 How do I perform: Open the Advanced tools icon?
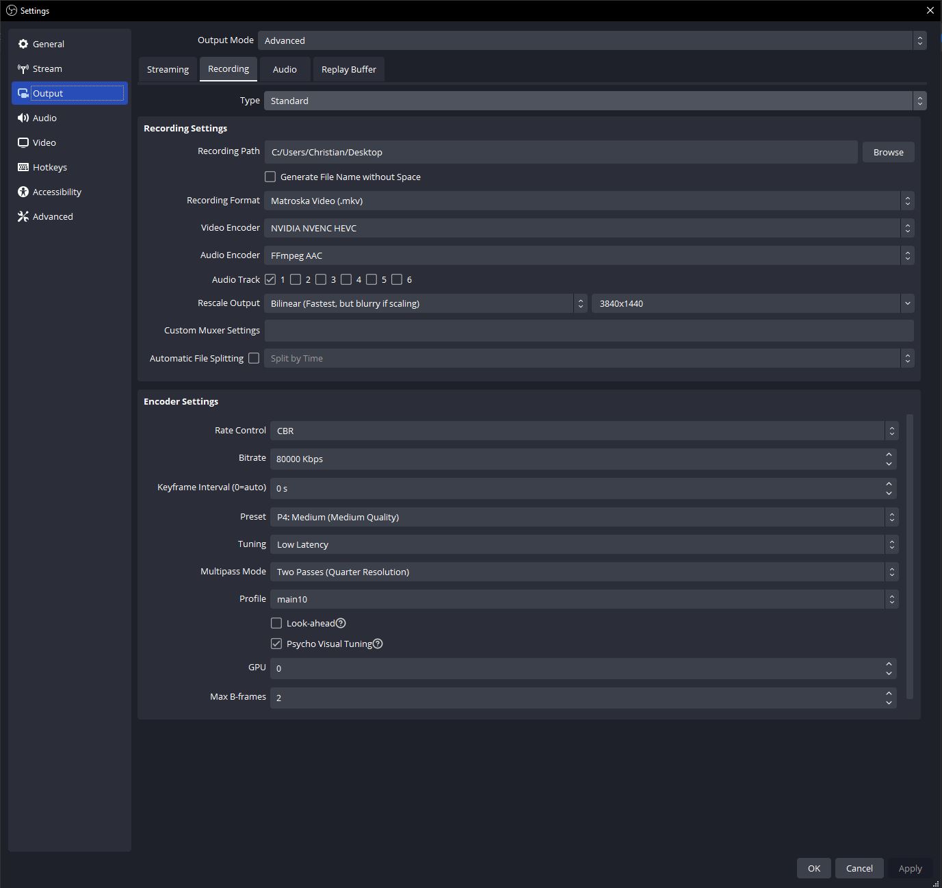pos(23,216)
